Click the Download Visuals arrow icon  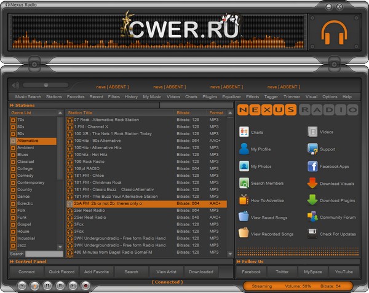click(x=312, y=183)
